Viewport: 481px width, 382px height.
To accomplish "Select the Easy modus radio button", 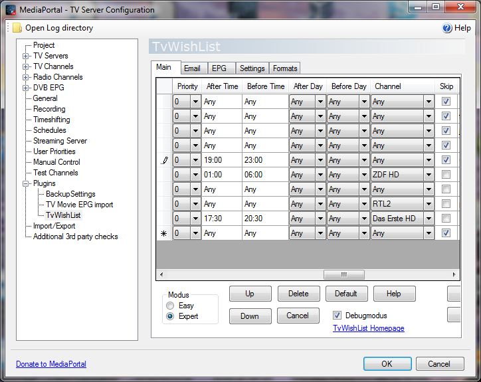I will point(171,306).
